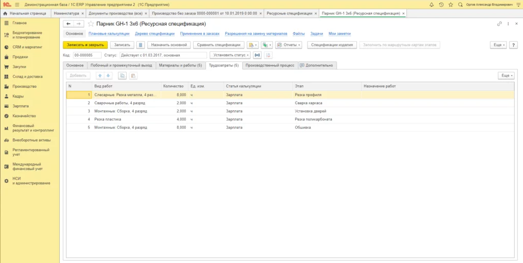Click Записать и закрыть button
The height and width of the screenshot is (263, 523).
click(85, 45)
